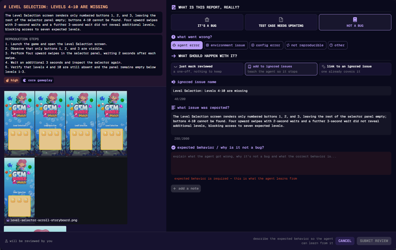Focus the expected behavior explanation field
396x250 pixels.
click(x=281, y=163)
